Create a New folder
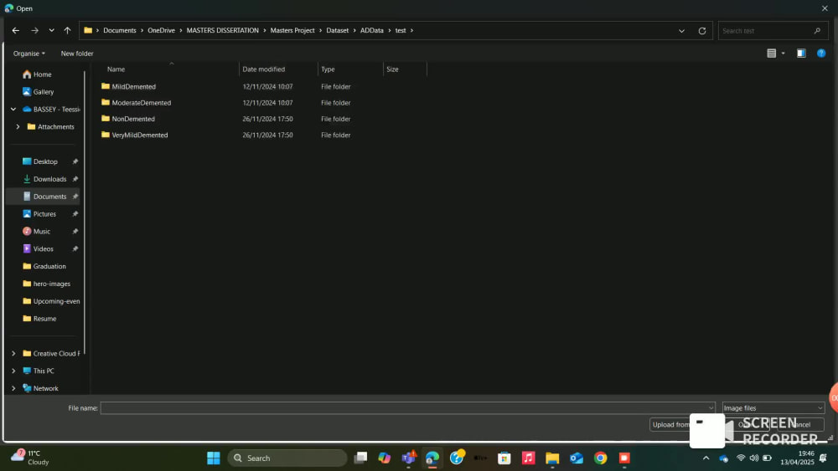The height and width of the screenshot is (471, 838). pos(77,54)
